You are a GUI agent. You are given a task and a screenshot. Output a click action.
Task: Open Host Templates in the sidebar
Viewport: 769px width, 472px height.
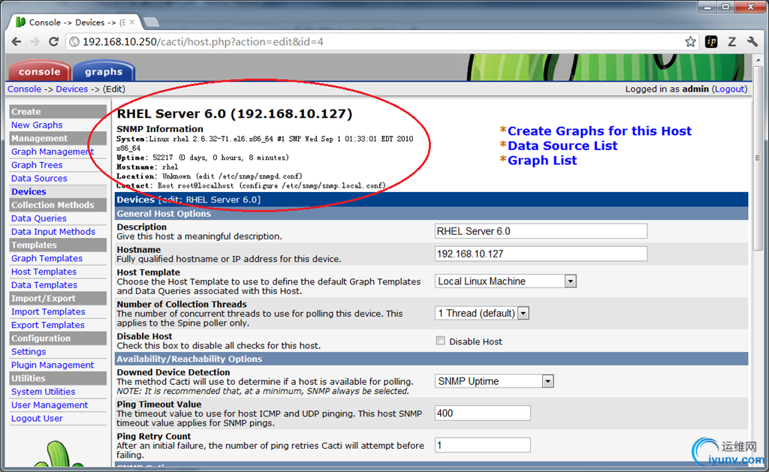point(44,272)
